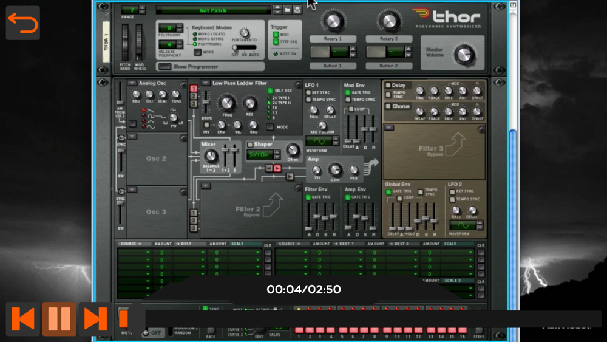
Task: Save patch with the floppy disk icon
Action: pos(297,10)
